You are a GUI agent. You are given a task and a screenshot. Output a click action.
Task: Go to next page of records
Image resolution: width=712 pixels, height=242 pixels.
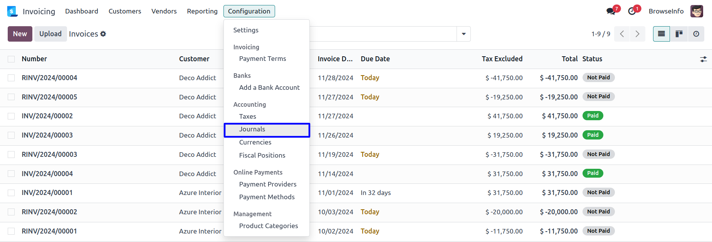pos(637,34)
